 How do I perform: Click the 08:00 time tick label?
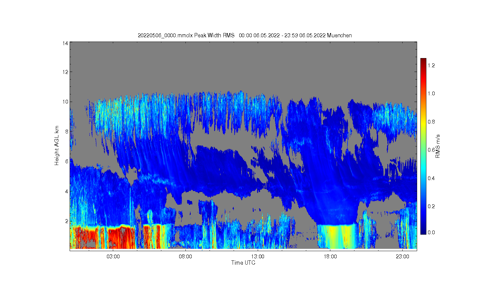click(x=185, y=256)
